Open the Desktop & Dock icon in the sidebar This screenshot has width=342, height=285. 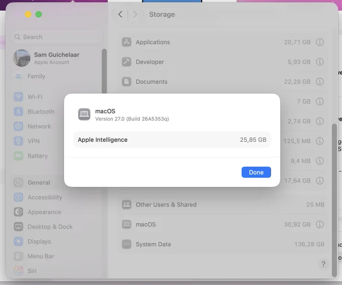coord(18,227)
